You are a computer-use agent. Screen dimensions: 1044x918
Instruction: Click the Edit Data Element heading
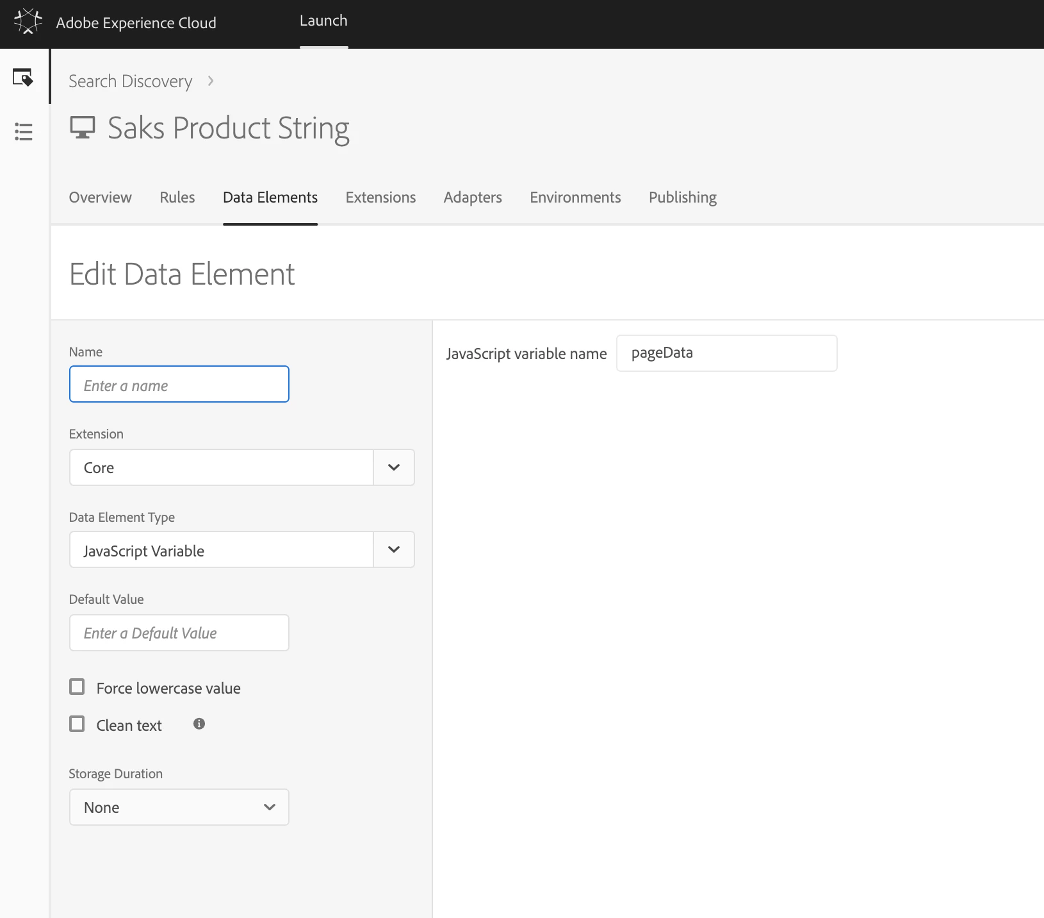tap(182, 274)
